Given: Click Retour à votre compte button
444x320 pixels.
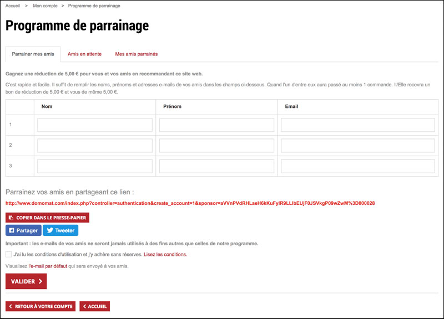Looking at the screenshot, I should [x=41, y=306].
